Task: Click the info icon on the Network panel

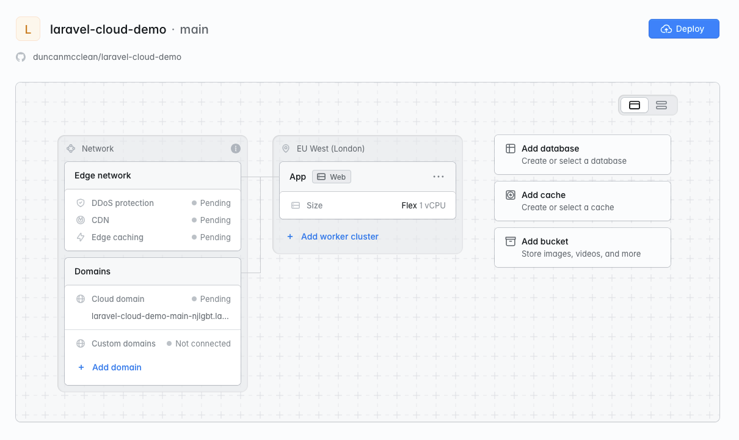Action: [x=236, y=148]
